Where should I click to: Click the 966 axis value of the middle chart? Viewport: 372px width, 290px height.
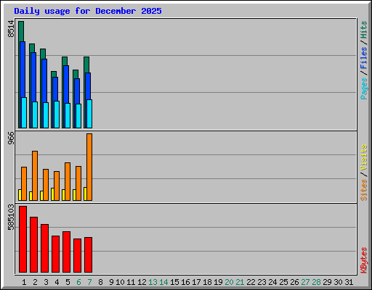click(x=11, y=138)
